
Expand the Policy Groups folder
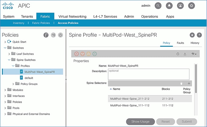(13, 84)
